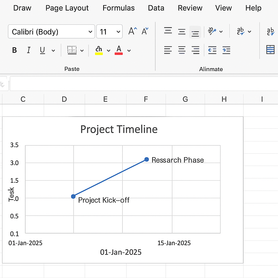Toggle italic formatting
Screen dimensions: 278x278
click(x=29, y=50)
